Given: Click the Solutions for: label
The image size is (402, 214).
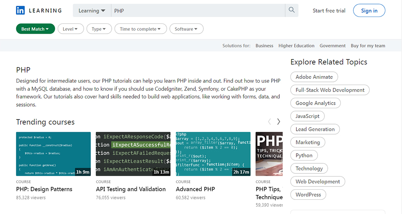Looking at the screenshot, I should click(x=236, y=45).
